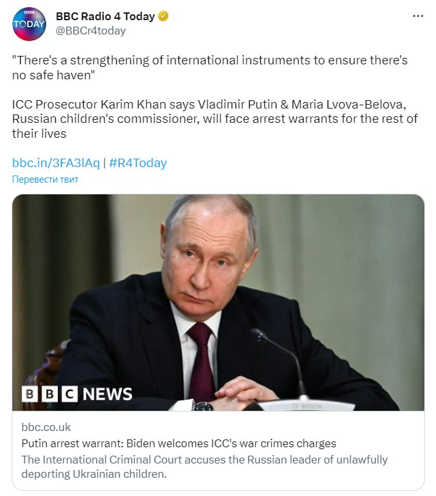
Task: Open the bbc.in/3FA3lAq short link
Action: coord(56,163)
